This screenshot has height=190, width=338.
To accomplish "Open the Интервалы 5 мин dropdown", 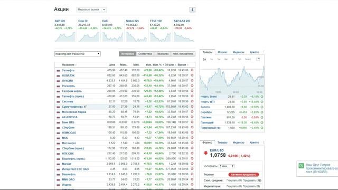I will point(227,166).
